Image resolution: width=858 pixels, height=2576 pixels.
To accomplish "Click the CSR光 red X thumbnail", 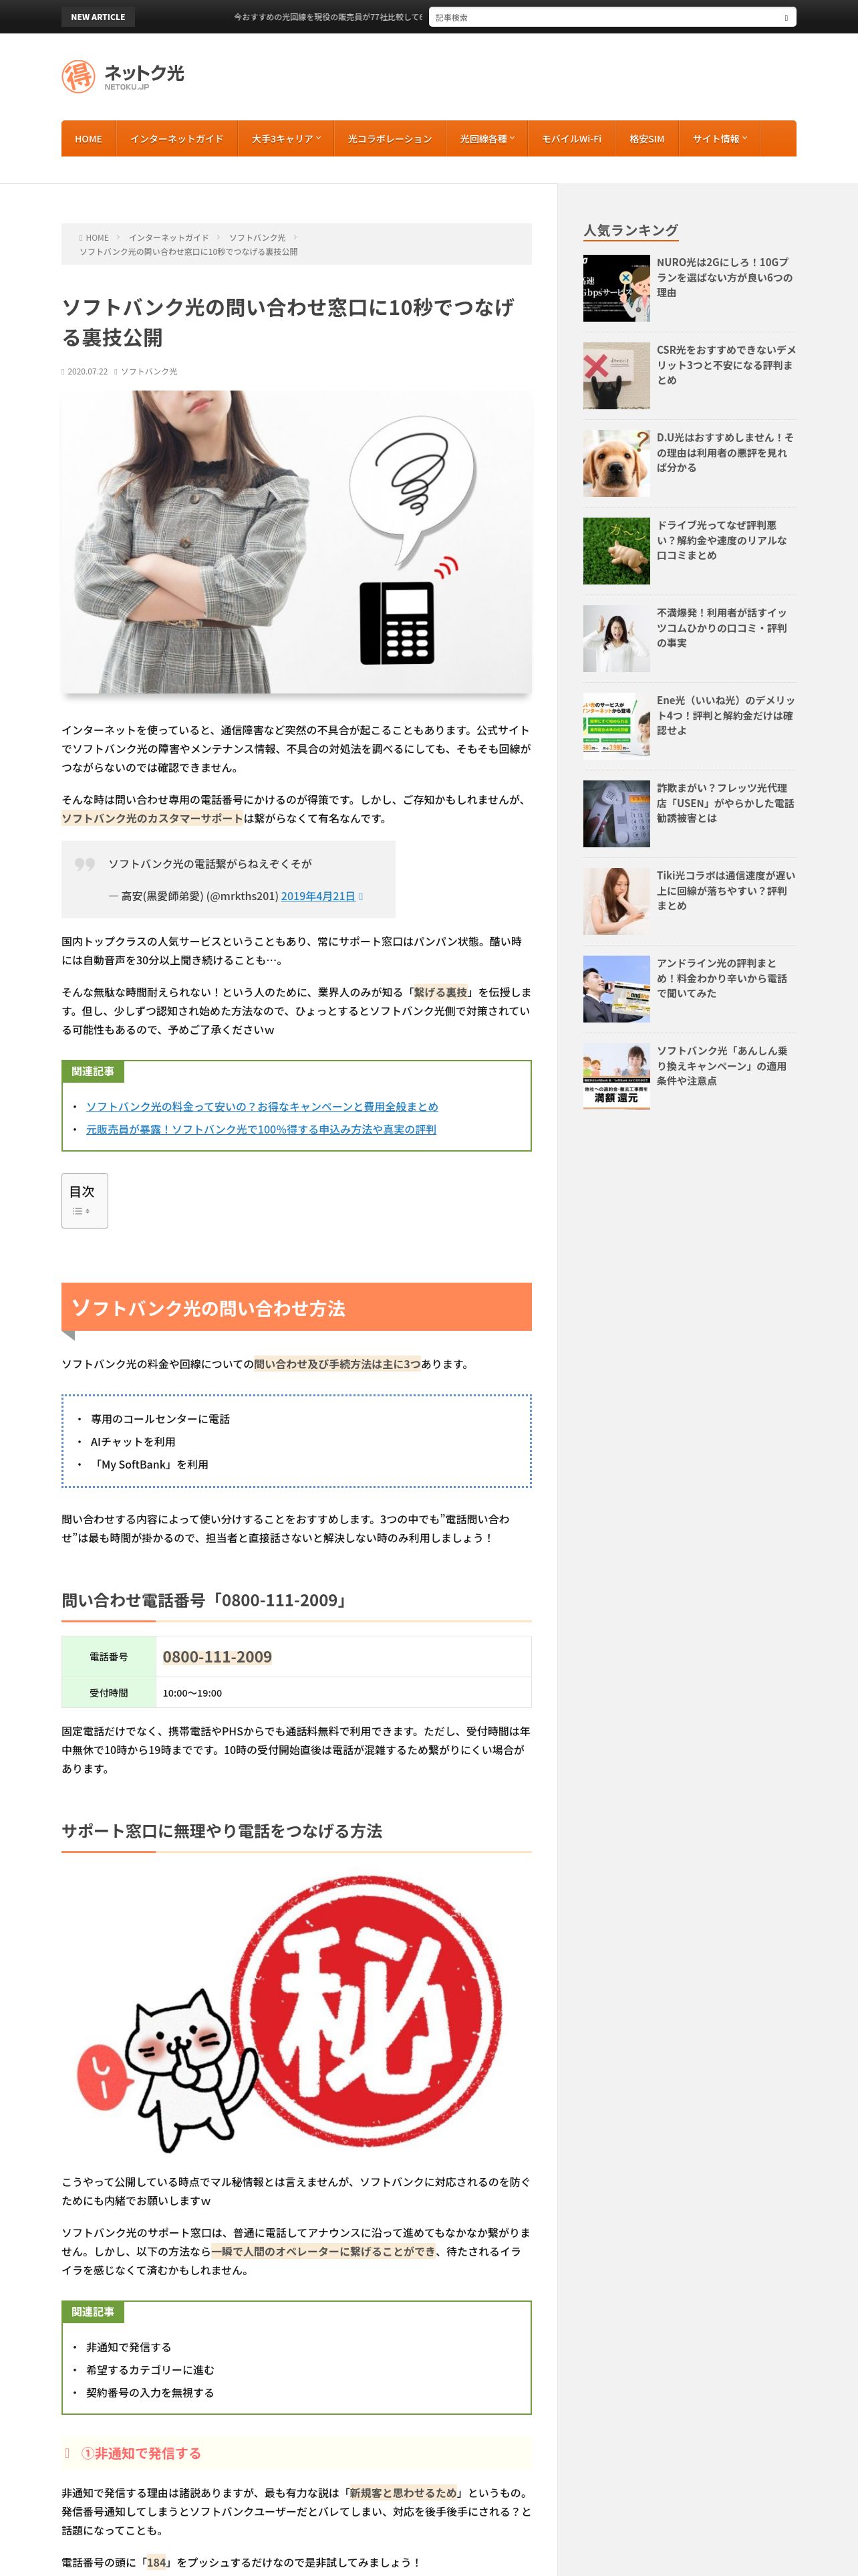I will (616, 376).
